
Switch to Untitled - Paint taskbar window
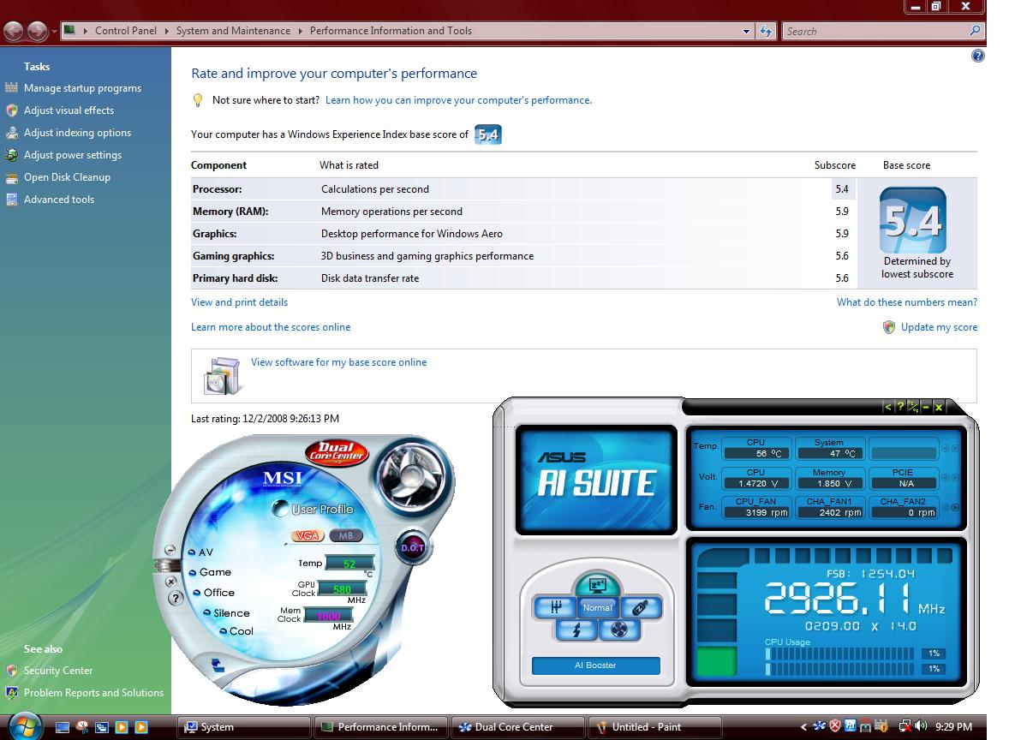pos(655,727)
